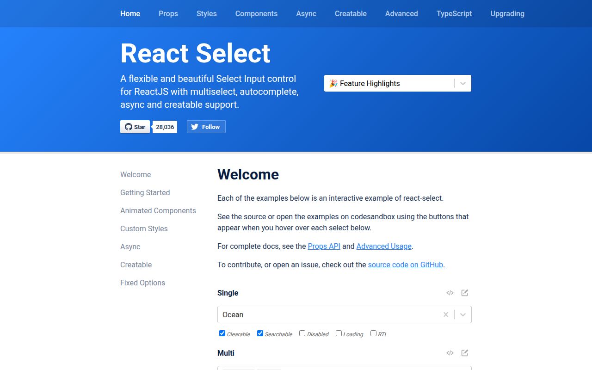Open Multi example in codesandbox icon
This screenshot has width=592, height=370.
[465, 353]
